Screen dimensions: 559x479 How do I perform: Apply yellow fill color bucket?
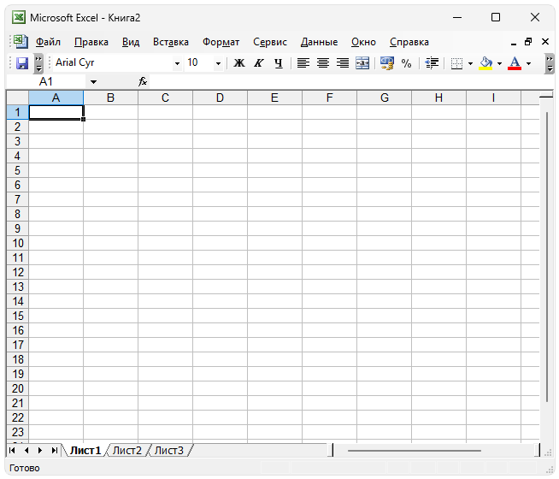(485, 63)
